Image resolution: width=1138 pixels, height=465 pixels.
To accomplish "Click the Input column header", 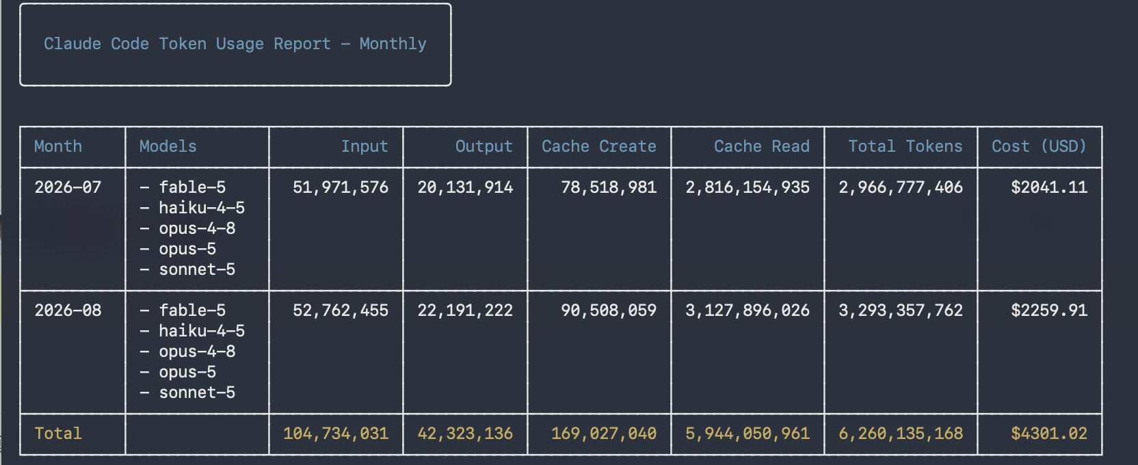I will click(x=365, y=146).
